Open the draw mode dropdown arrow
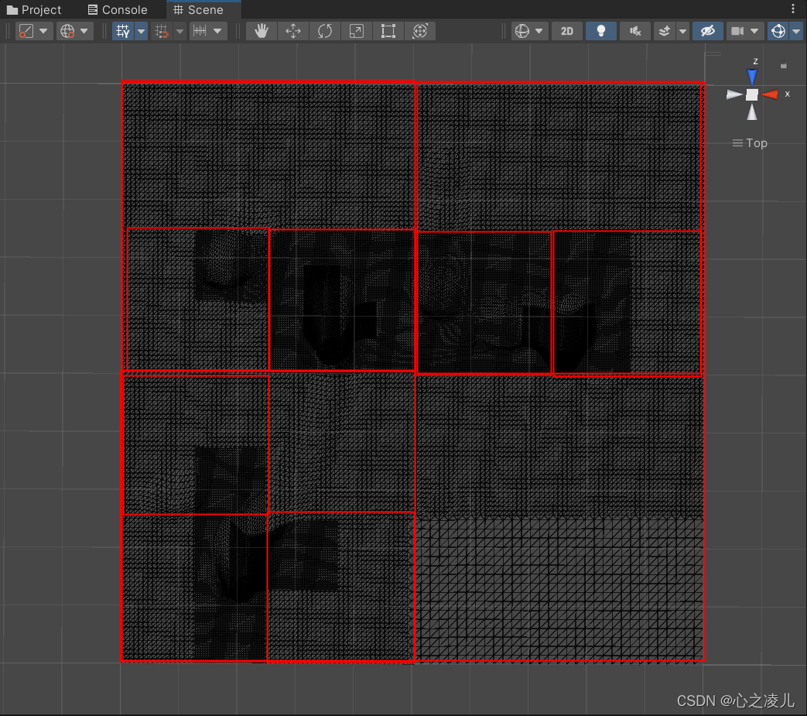Image resolution: width=807 pixels, height=716 pixels. [539, 32]
